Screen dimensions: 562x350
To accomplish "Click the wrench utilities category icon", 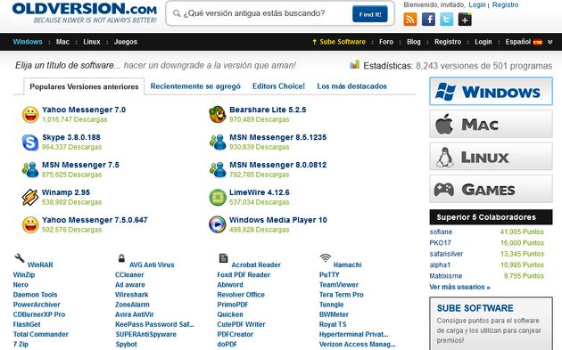I will point(20,257).
